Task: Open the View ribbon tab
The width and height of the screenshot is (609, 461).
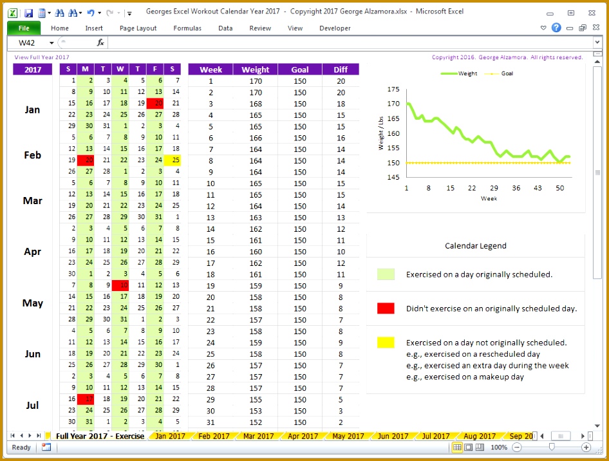Action: (295, 28)
